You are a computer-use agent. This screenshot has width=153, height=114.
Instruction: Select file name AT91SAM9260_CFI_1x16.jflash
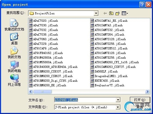tap(117, 62)
